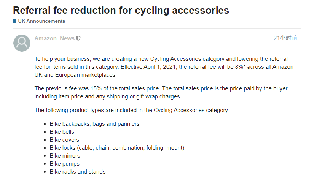Viewport: 317px width, 177px height.
Task: Click the 'Bike locks' list item
Action: 117,148
